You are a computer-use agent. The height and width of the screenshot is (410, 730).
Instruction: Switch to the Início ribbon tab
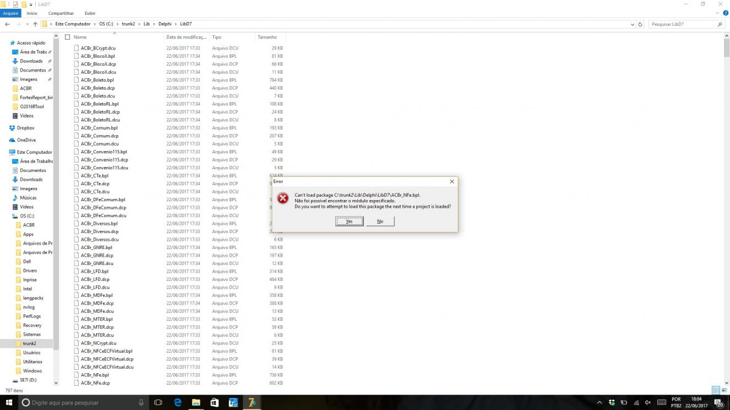(x=32, y=13)
